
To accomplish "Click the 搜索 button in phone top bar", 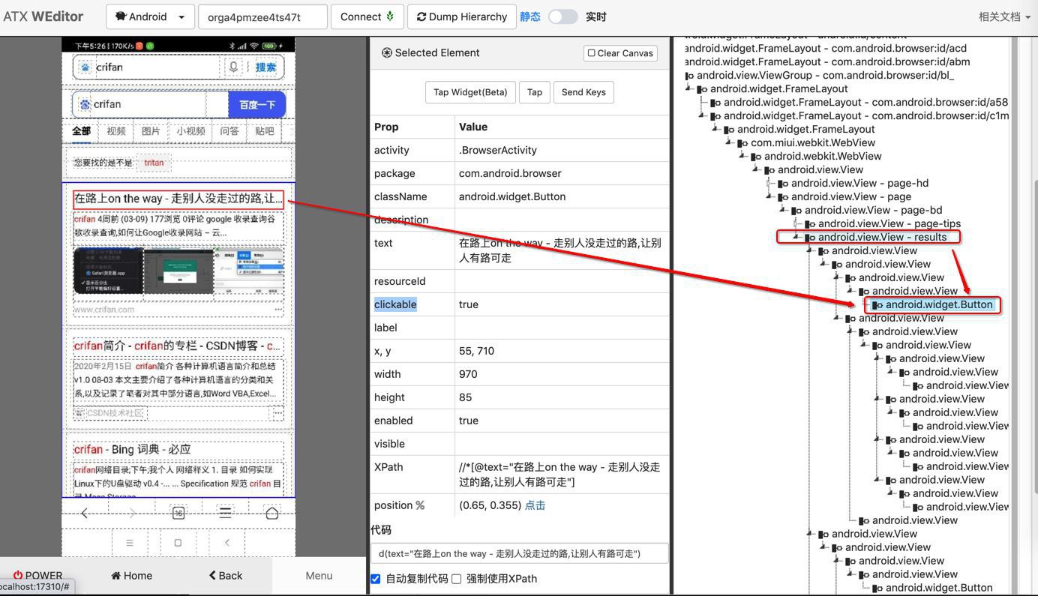I will [x=265, y=67].
